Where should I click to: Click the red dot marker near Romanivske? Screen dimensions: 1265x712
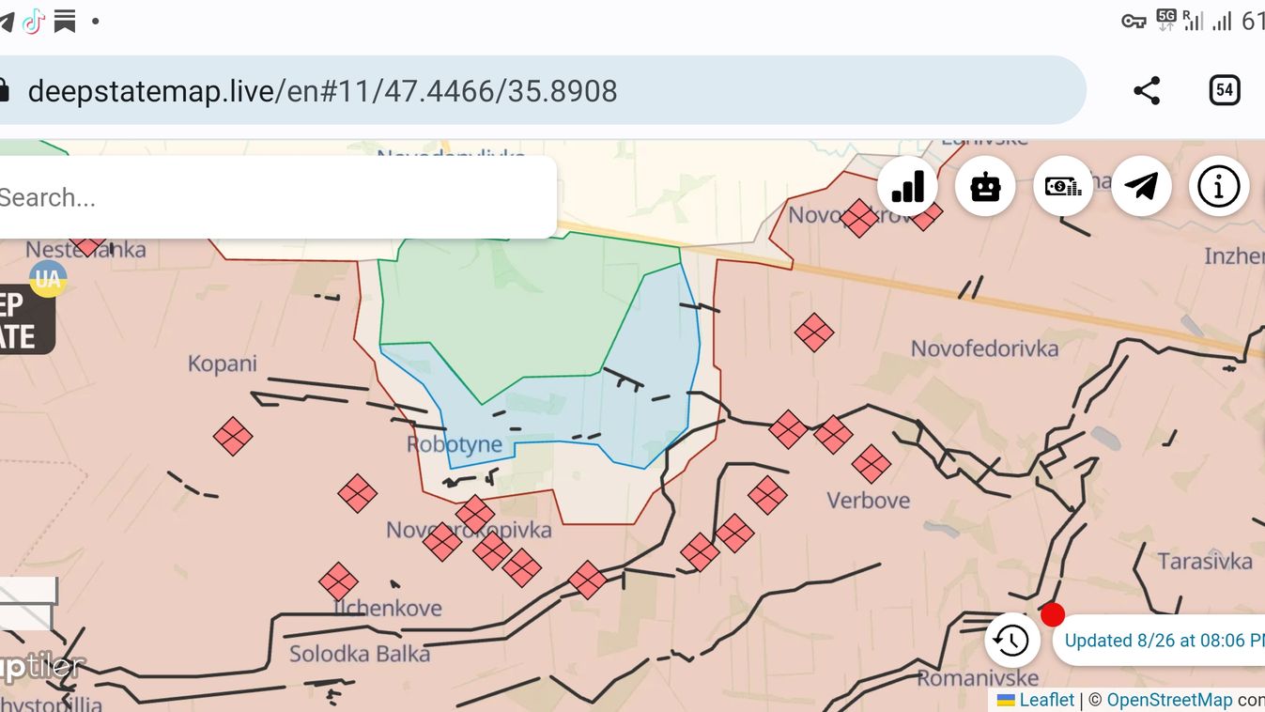click(1053, 615)
